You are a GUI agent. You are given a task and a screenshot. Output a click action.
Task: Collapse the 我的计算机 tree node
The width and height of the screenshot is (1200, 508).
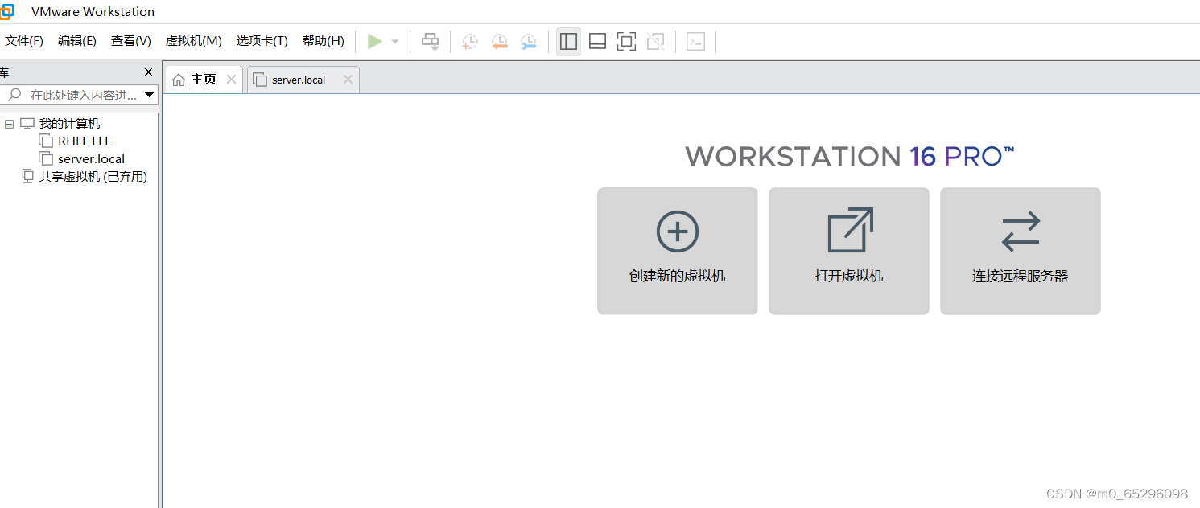(10, 124)
